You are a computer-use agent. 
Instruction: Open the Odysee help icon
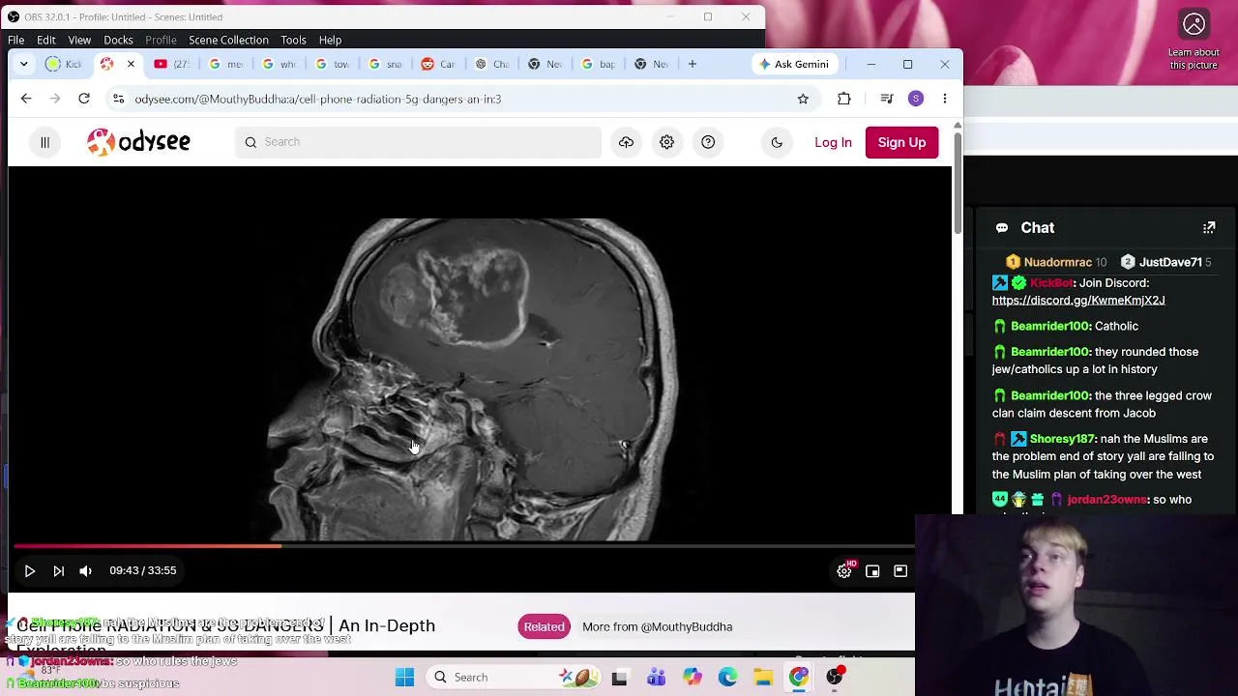pyautogui.click(x=708, y=142)
